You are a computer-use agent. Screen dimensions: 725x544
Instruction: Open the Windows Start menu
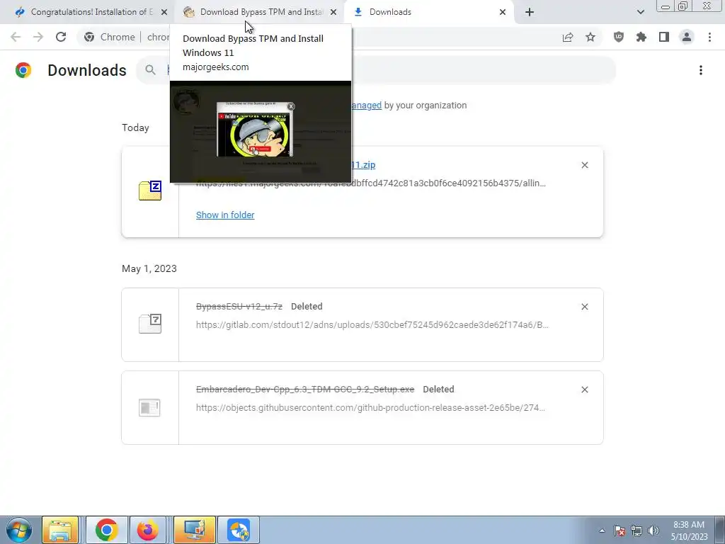[19, 530]
